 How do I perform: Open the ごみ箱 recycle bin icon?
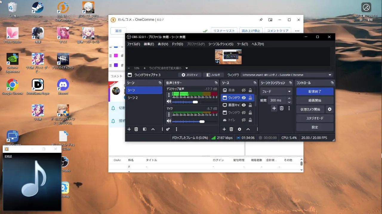point(13,10)
